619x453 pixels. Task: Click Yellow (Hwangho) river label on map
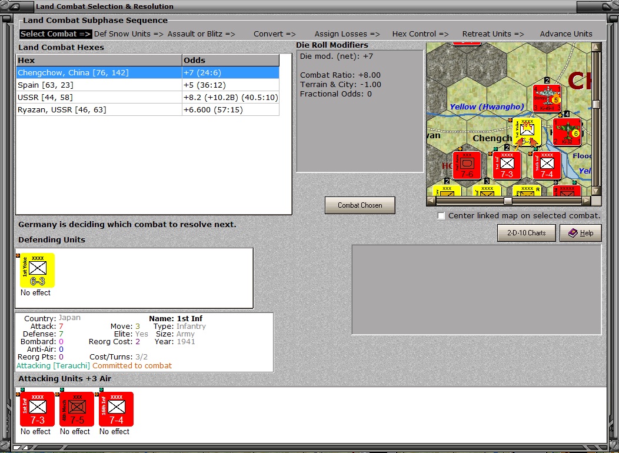pyautogui.click(x=487, y=106)
